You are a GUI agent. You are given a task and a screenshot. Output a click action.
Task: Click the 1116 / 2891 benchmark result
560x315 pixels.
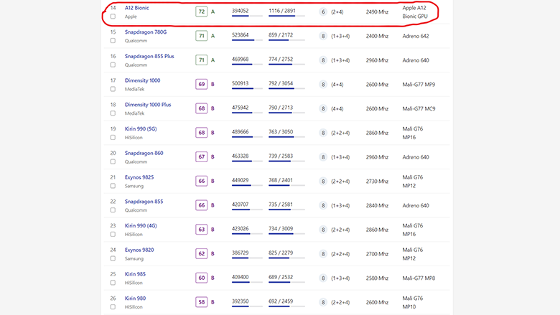(286, 12)
